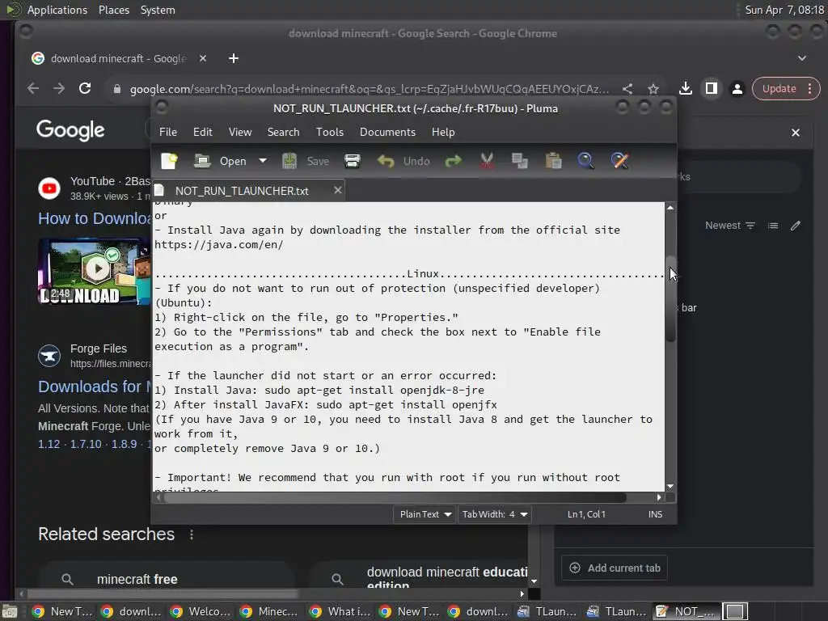Share this page icon in Chrome

tap(627, 89)
